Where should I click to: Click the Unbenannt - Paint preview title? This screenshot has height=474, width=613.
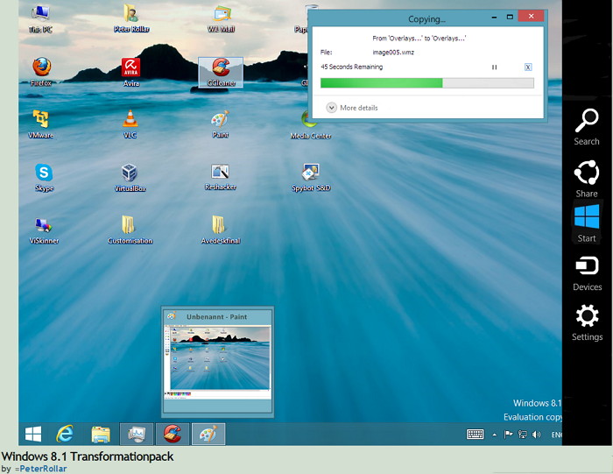coord(216,317)
